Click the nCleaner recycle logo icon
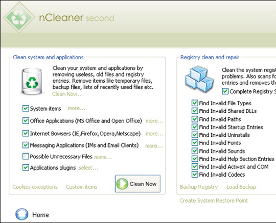This screenshot has height=223, width=276. [x=19, y=17]
